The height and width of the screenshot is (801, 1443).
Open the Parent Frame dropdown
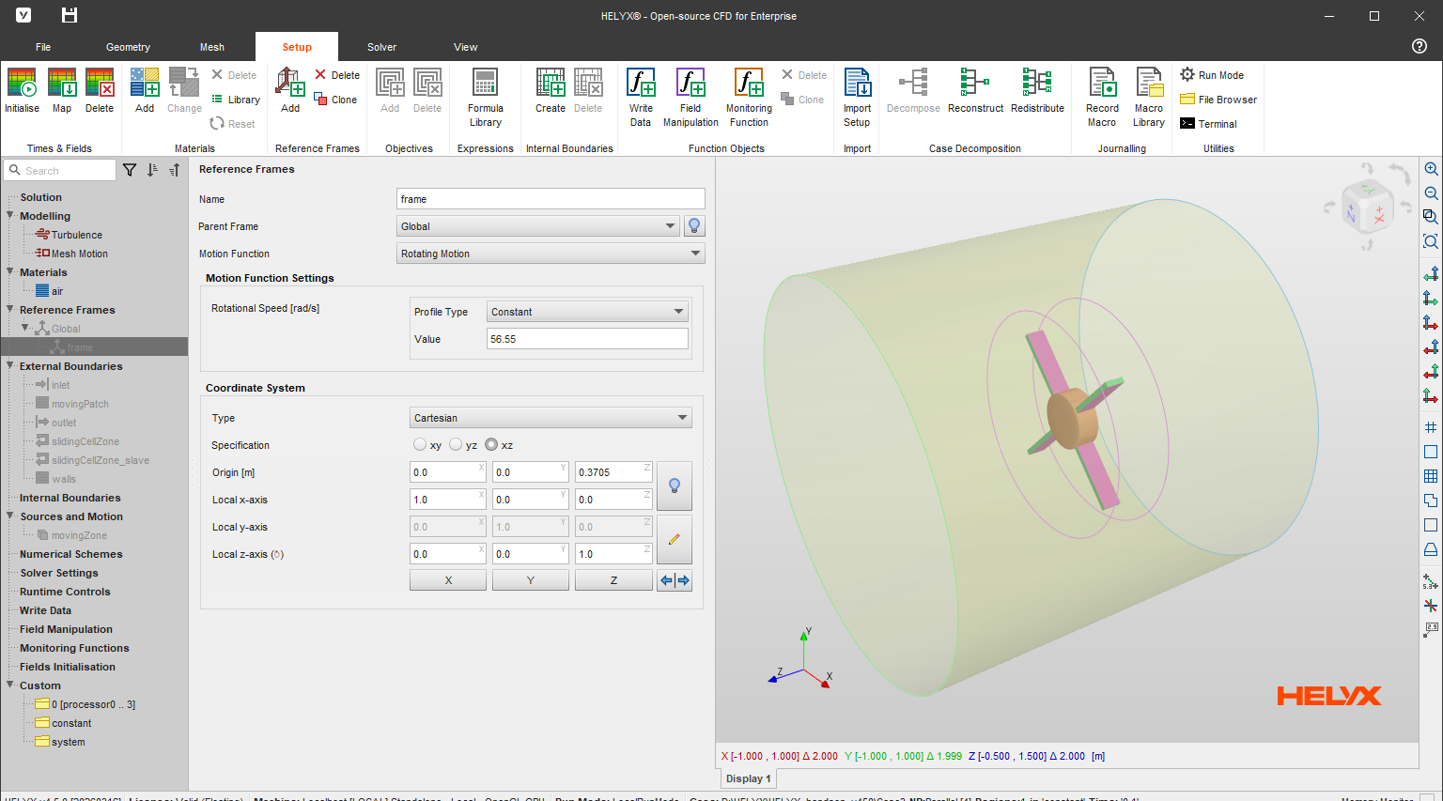point(538,226)
